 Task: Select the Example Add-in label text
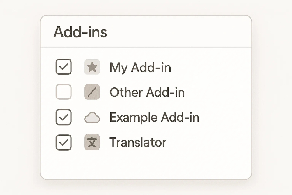coord(154,118)
